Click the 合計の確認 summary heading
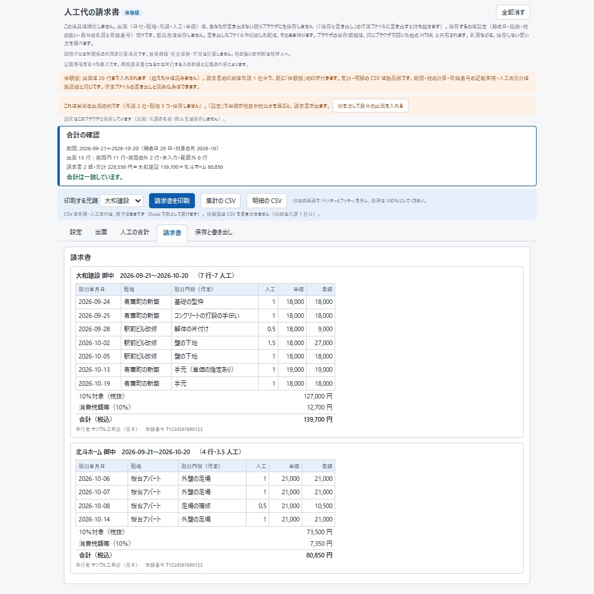The width and height of the screenshot is (594, 594). 83,135
